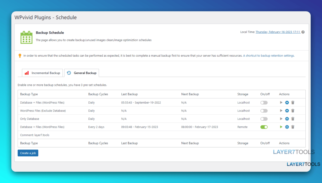Delete the WordPress Files (Exclude Database) schedule
This screenshot has width=322, height=183.
293,111
